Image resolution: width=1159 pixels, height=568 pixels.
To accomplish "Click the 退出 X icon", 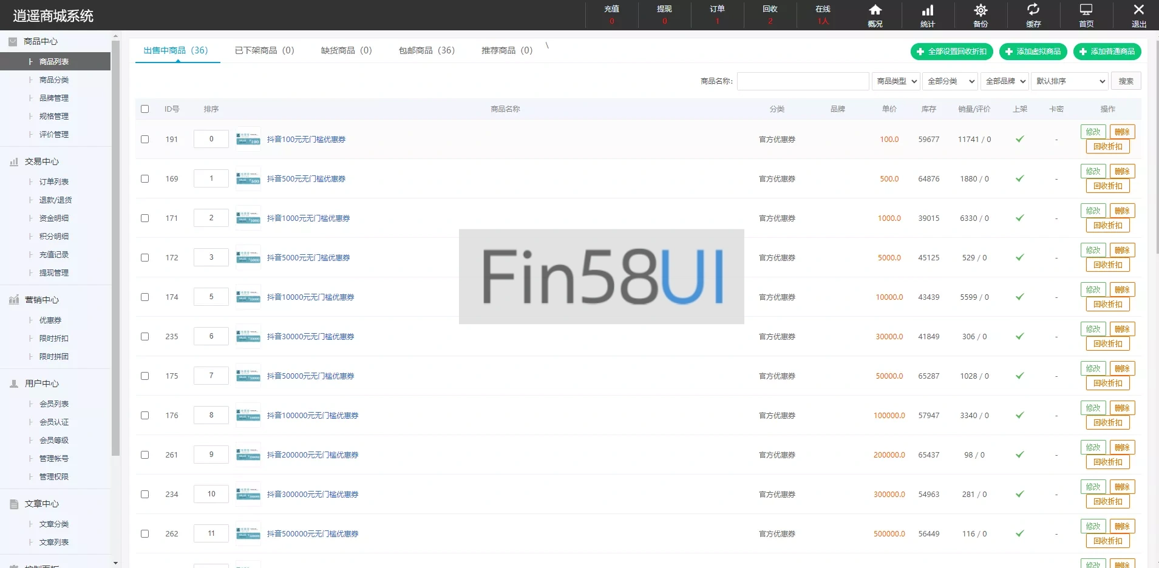I will pyautogui.click(x=1139, y=10).
